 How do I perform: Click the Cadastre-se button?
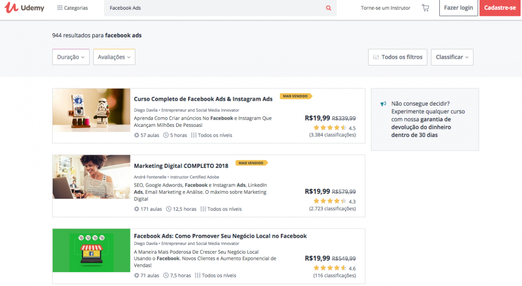tap(500, 8)
